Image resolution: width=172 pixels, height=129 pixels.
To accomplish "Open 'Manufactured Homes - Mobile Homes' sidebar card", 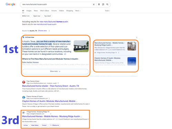I will [x=109, y=44].
